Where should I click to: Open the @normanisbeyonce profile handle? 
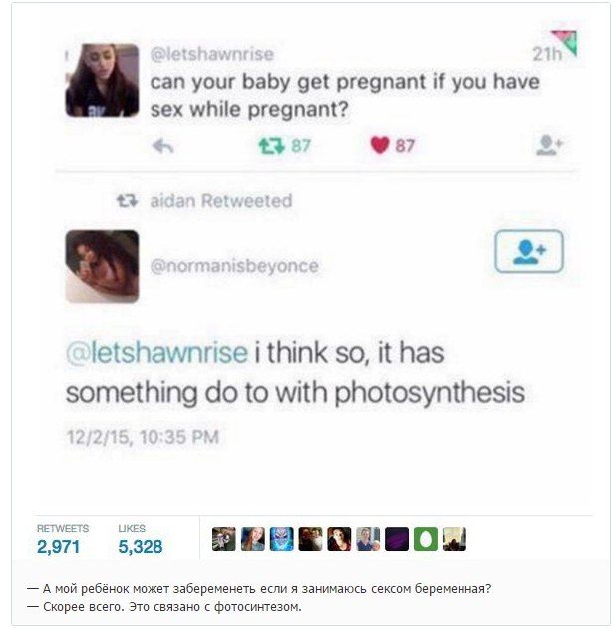234,266
